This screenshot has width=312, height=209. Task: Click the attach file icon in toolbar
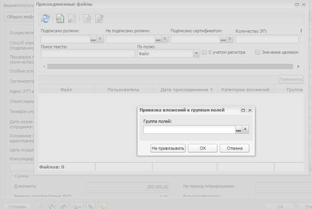60,19
